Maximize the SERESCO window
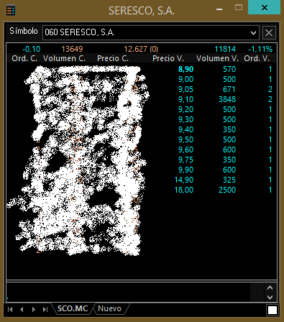The height and width of the screenshot is (322, 284). tap(239, 7)
